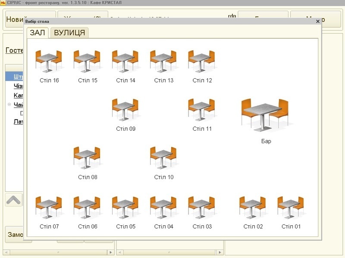This screenshot has height=258, width=345.
Task: Choose table Стіл 15
Action: pyautogui.click(x=87, y=61)
